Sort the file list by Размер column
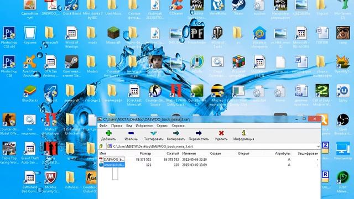 pos(145,154)
